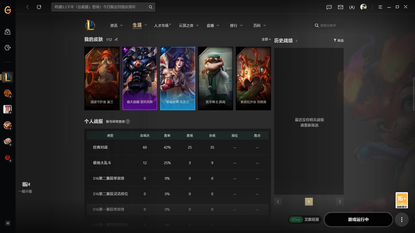Select League of Legends in sidebar
415x233 pixels.
tap(8, 77)
